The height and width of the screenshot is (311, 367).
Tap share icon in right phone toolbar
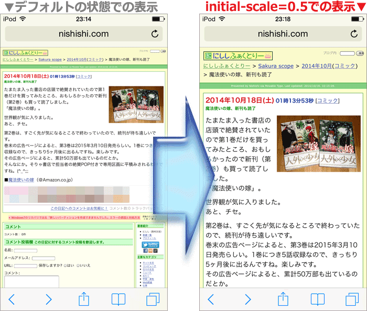click(283, 298)
